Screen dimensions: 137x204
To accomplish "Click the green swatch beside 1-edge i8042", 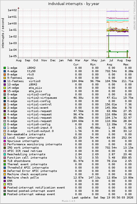I will tap(5, 68).
